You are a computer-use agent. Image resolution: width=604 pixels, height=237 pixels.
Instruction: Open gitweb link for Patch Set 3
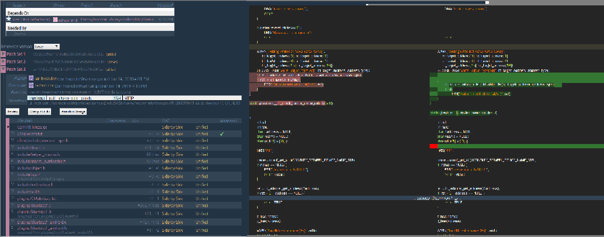[x=110, y=69]
